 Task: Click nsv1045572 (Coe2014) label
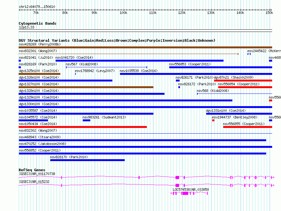point(38,117)
